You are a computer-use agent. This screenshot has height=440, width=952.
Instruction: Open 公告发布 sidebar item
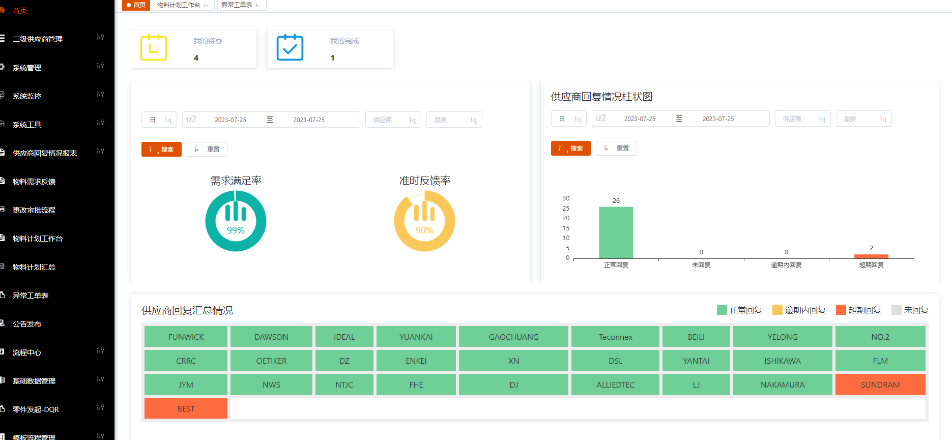(x=27, y=324)
